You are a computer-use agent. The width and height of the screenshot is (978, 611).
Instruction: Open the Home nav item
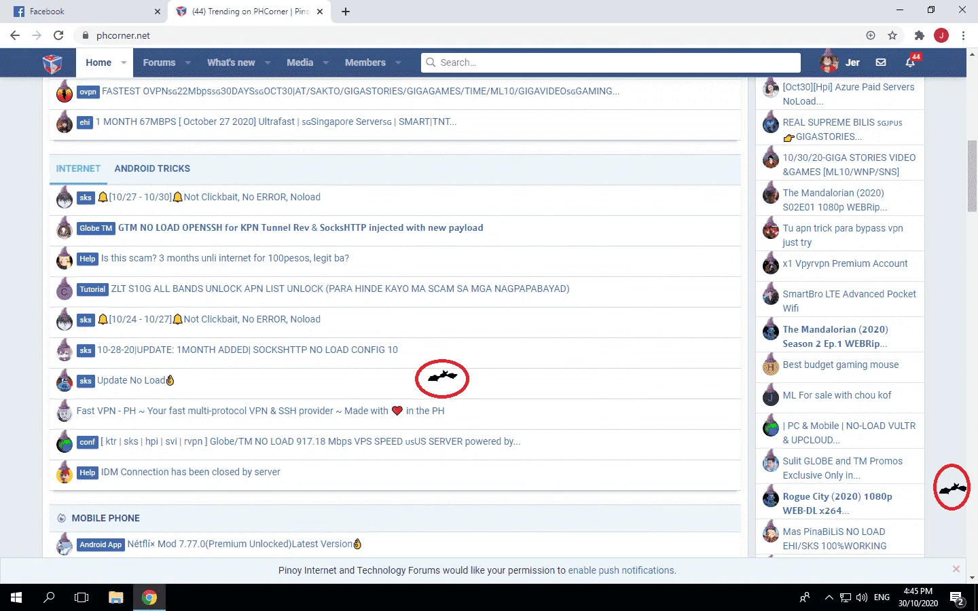(x=98, y=62)
